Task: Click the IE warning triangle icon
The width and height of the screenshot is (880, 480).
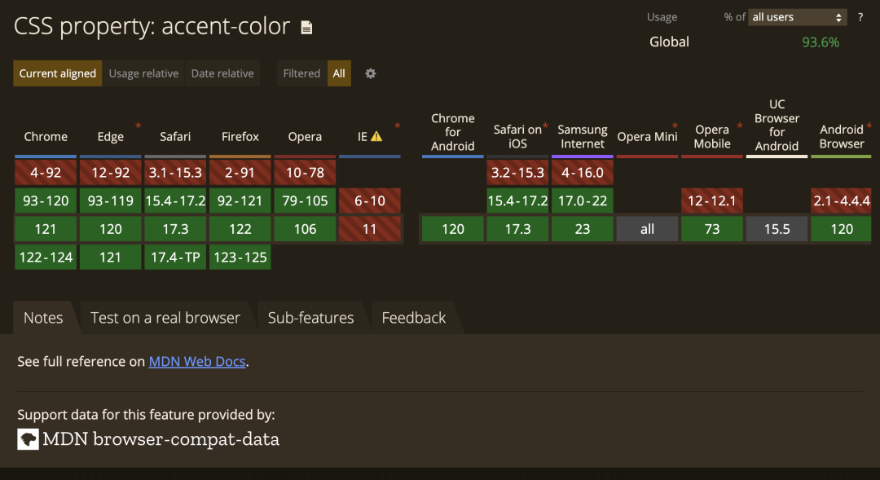Action: click(x=376, y=136)
